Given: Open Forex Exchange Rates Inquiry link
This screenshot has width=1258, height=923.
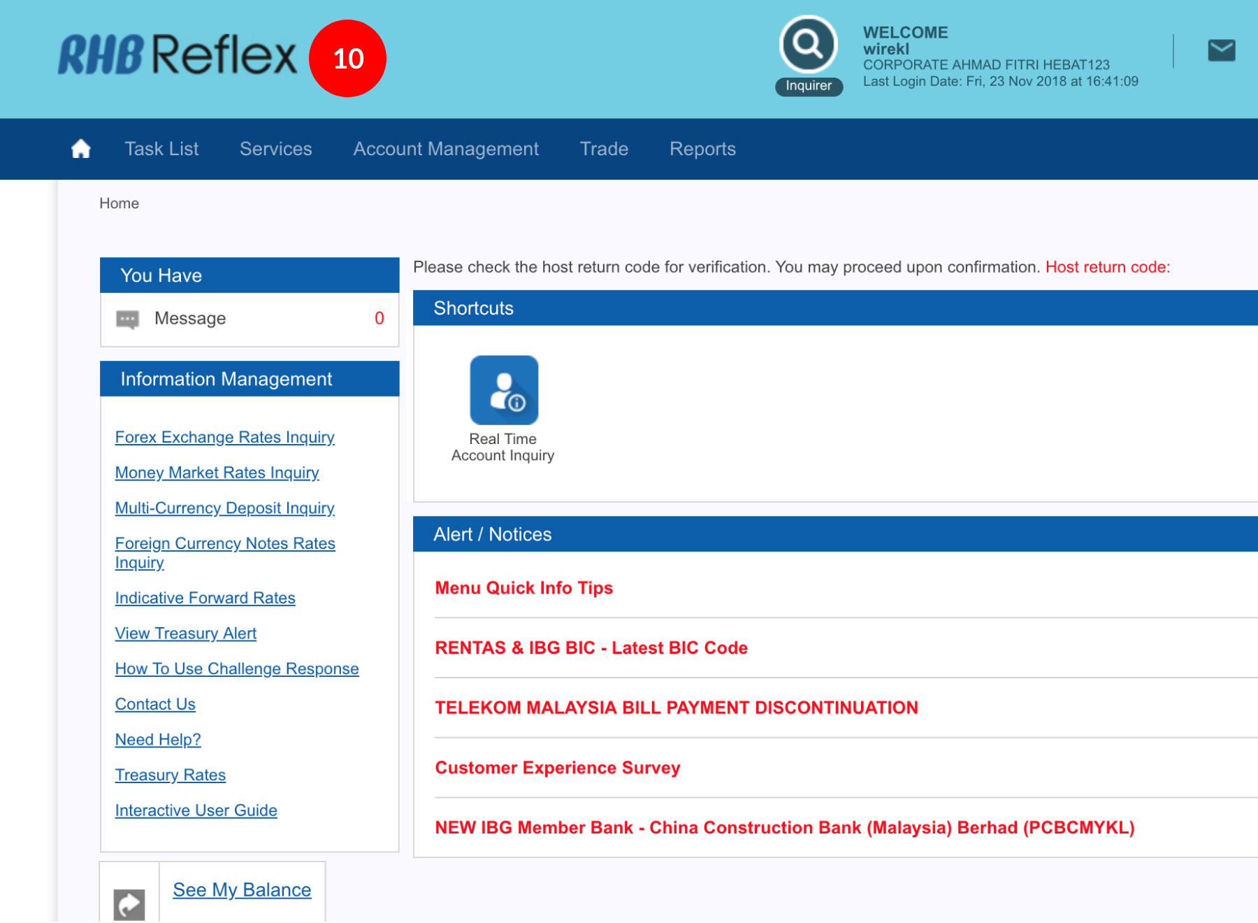Looking at the screenshot, I should tap(224, 437).
